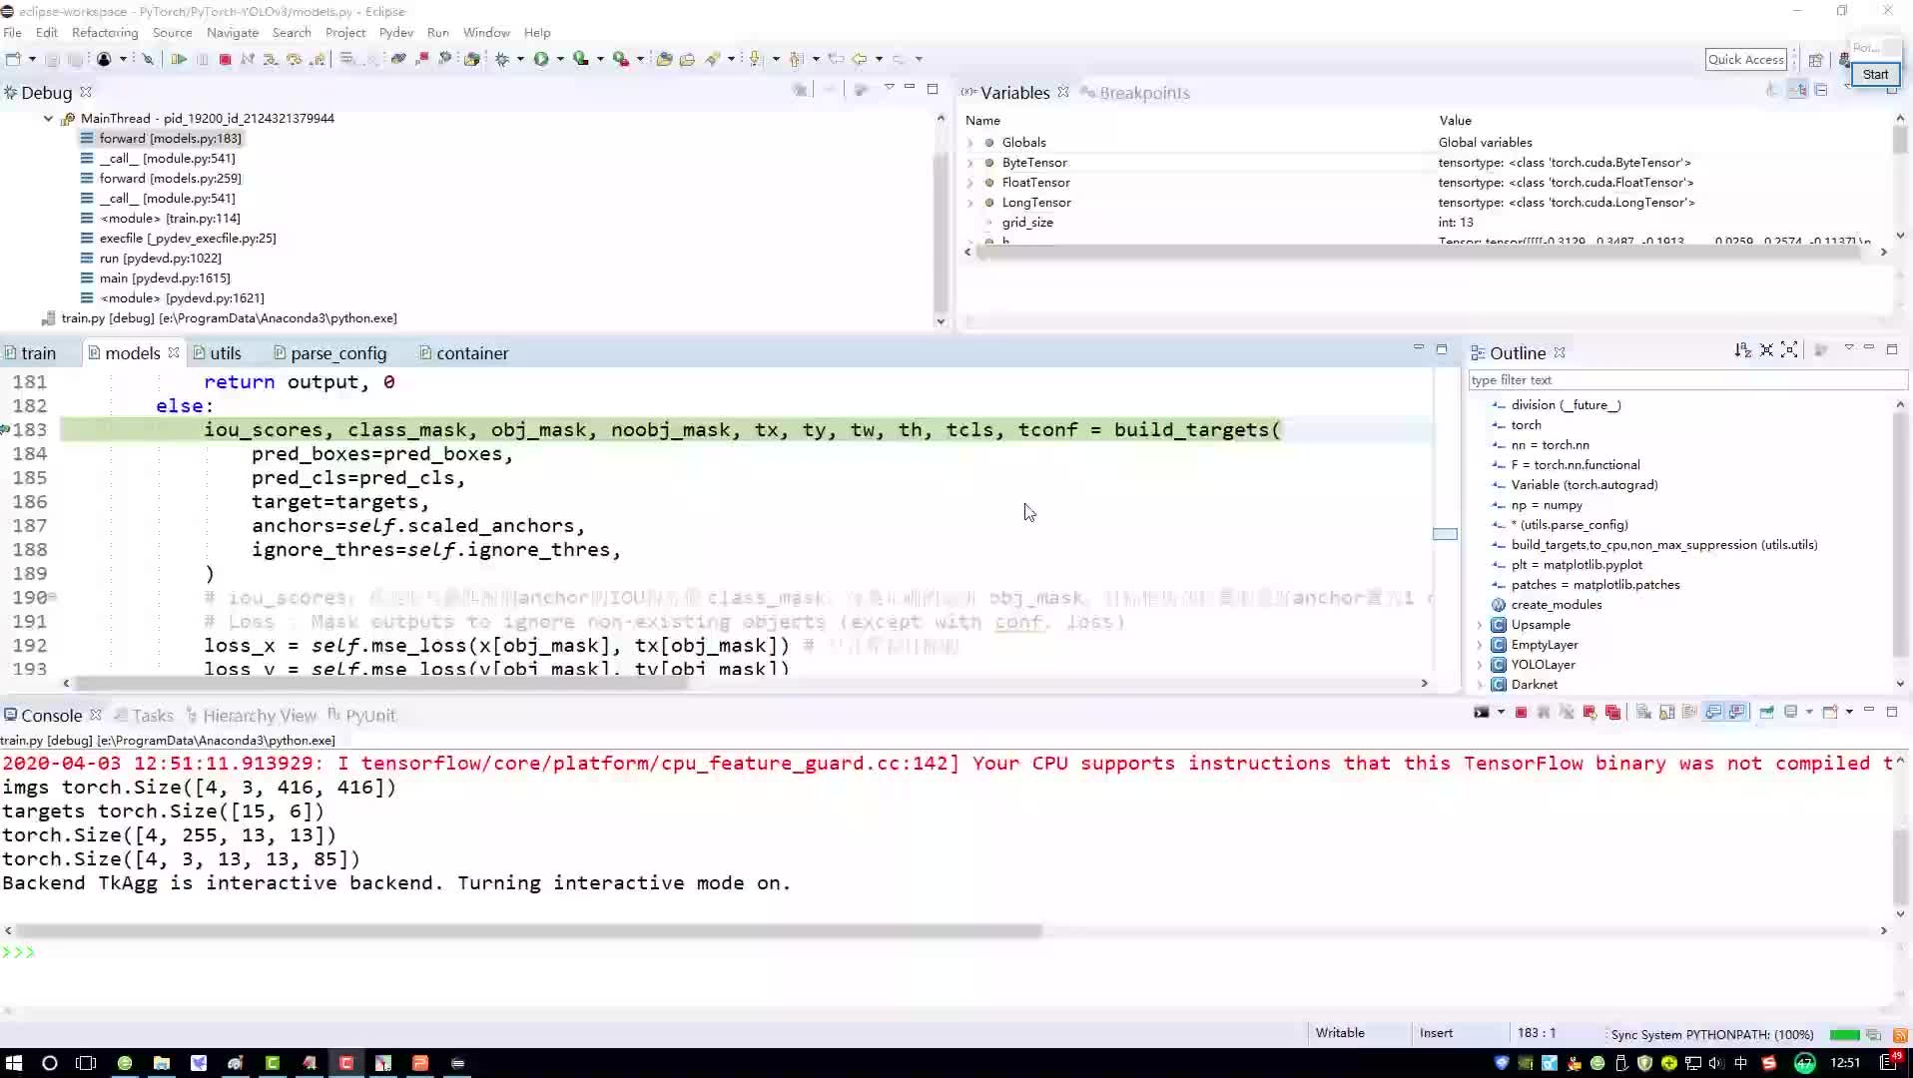Toggle Scroll Lock in the Console toolbar

(x=1666, y=712)
